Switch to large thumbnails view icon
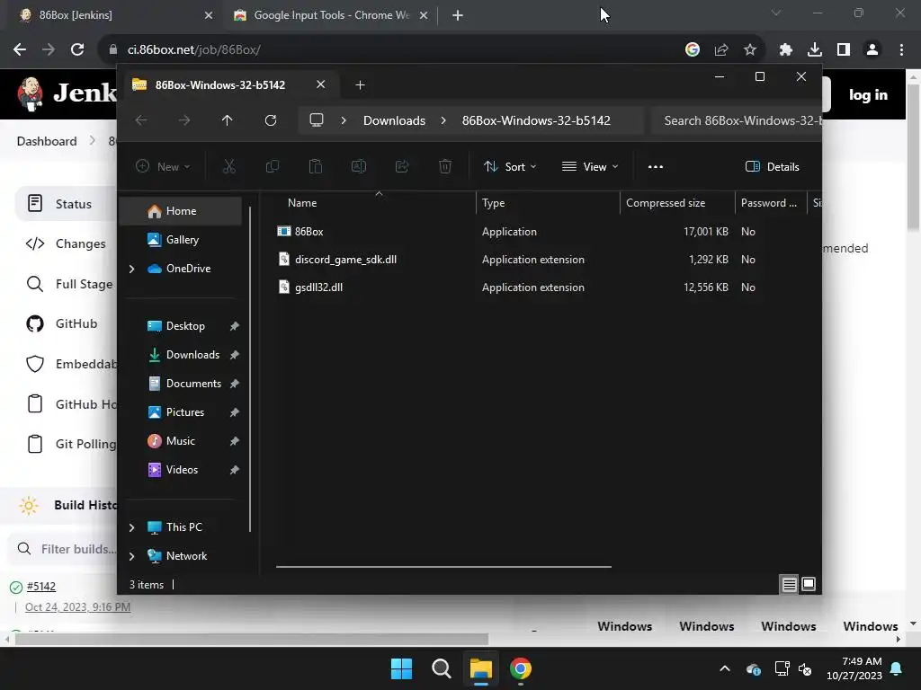Screen dimensions: 921x690 (809, 584)
